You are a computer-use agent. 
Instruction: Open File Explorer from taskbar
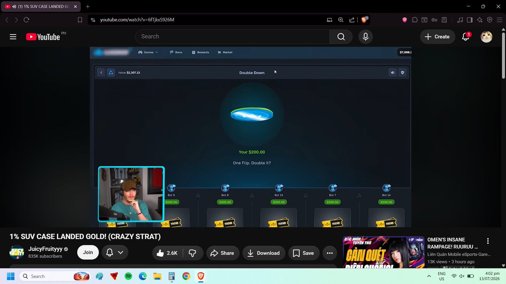(157, 276)
